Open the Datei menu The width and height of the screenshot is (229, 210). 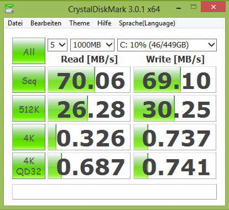click(x=15, y=23)
